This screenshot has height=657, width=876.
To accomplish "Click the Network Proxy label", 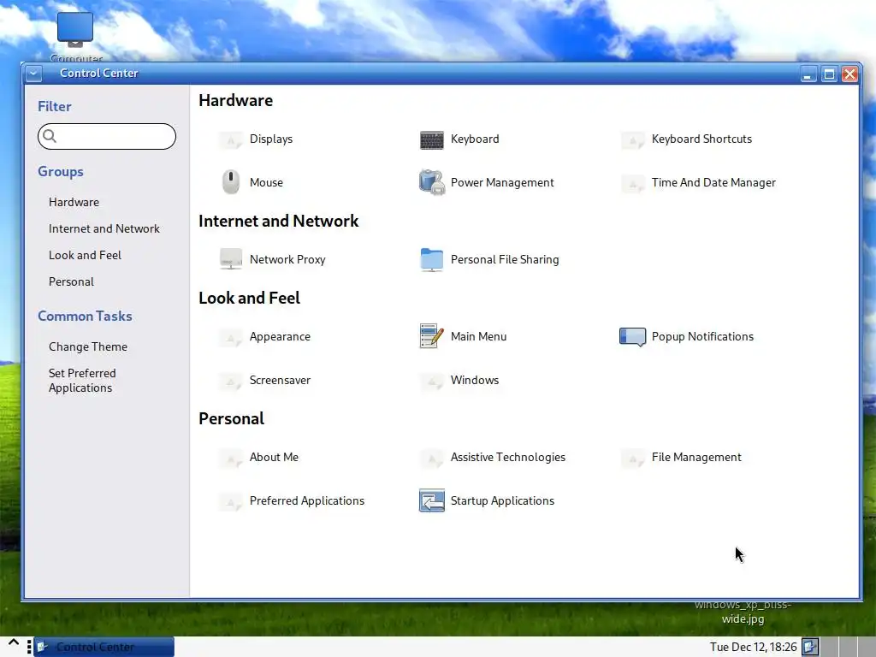I will point(287,260).
